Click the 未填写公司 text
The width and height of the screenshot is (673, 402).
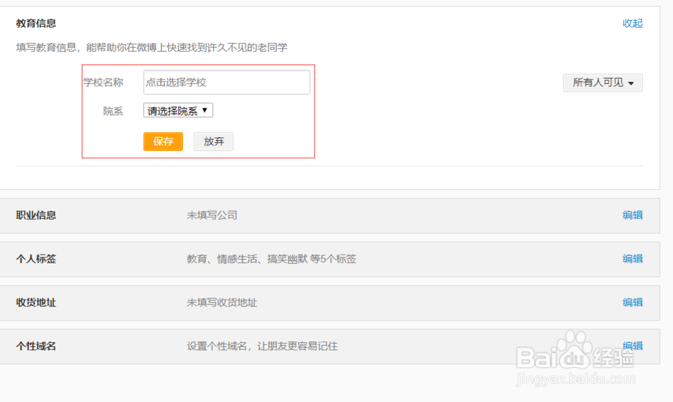(212, 215)
